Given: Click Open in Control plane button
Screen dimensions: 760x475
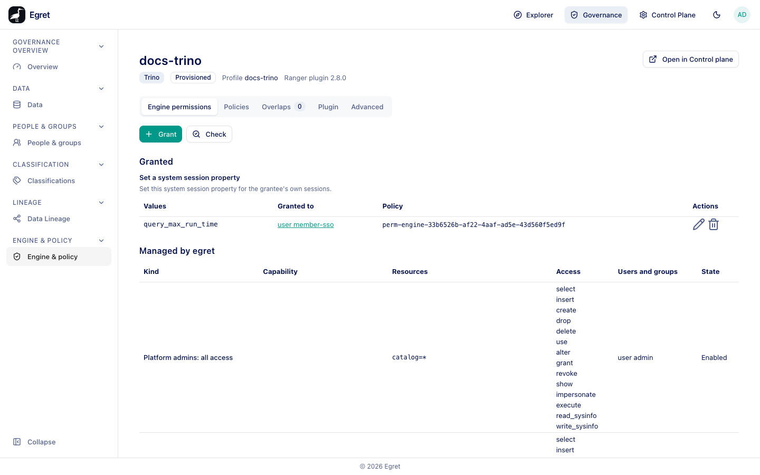Looking at the screenshot, I should (x=690, y=59).
